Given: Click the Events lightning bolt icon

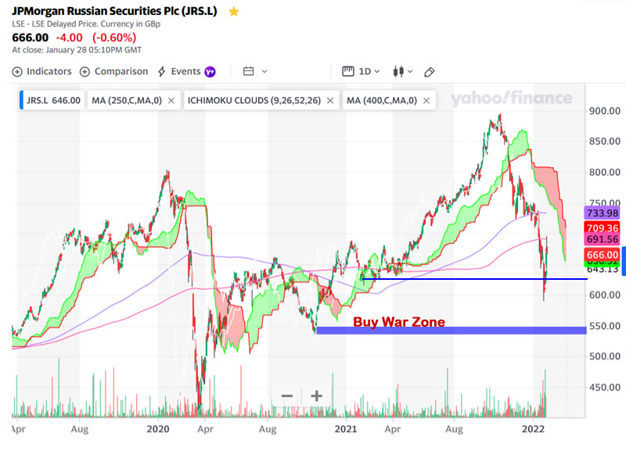Looking at the screenshot, I should [x=161, y=72].
